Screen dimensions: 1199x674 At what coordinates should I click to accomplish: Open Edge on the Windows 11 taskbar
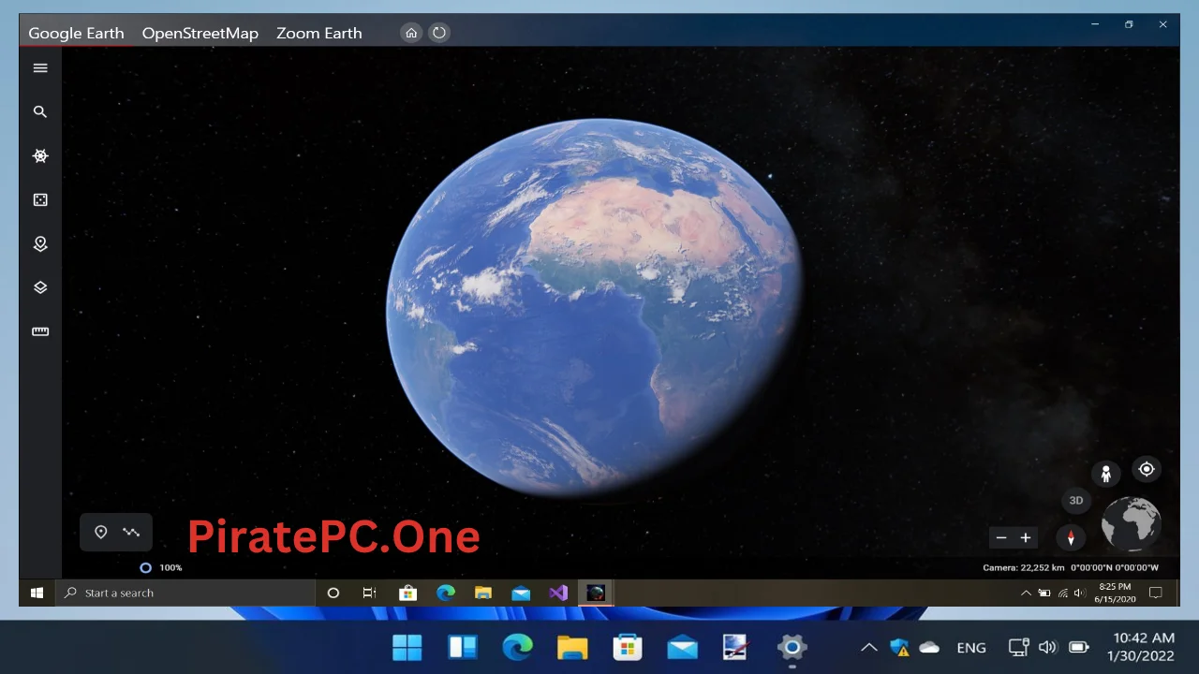pos(518,647)
